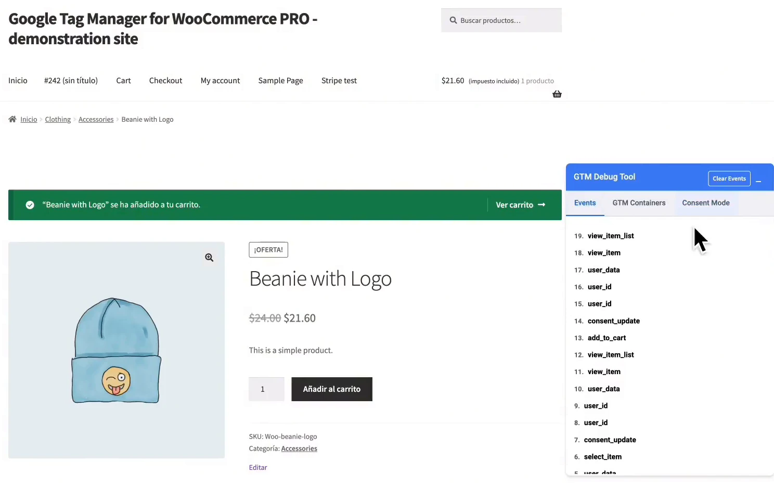The height and width of the screenshot is (486, 774).
Task: Click Clothing breadcrumb link
Action: pyautogui.click(x=58, y=119)
